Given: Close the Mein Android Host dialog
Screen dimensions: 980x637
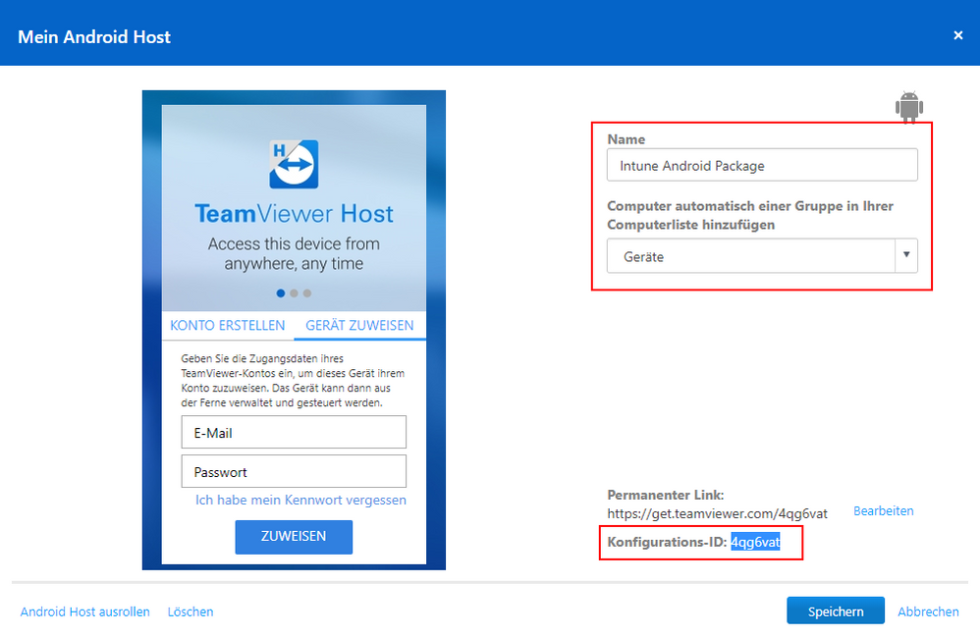Looking at the screenshot, I should point(957,35).
